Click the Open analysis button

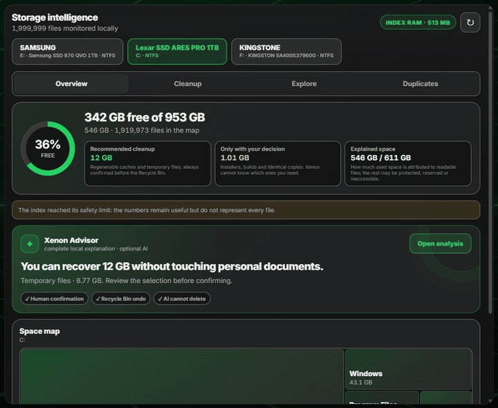(x=440, y=243)
